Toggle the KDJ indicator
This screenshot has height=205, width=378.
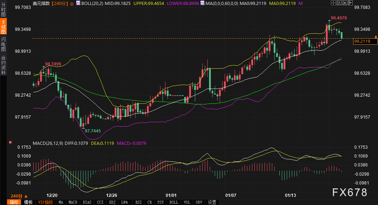(113, 202)
